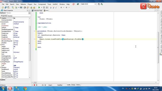
Task: Click the green icon left of layout combo
Action: pyautogui.click(x=78, y=4)
